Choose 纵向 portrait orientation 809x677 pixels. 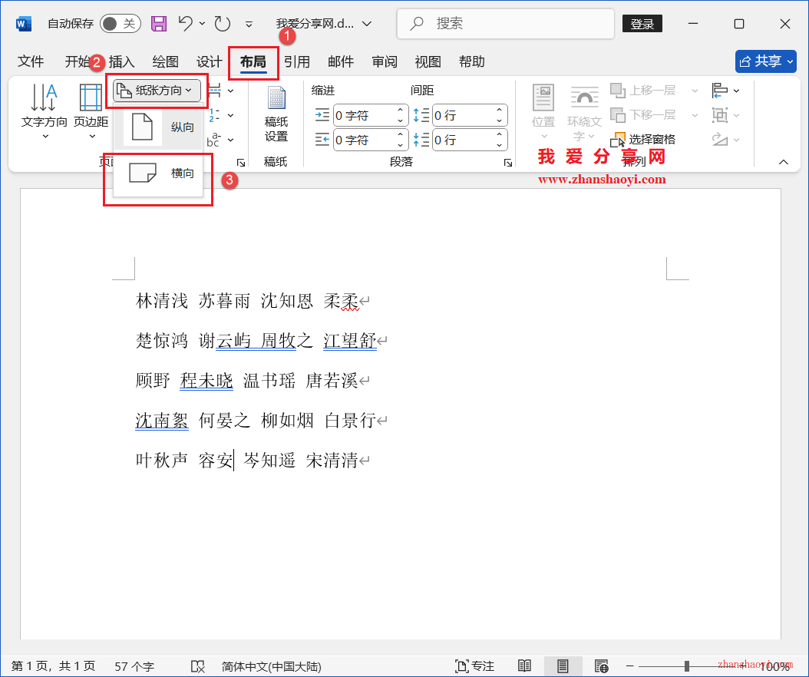(x=158, y=127)
